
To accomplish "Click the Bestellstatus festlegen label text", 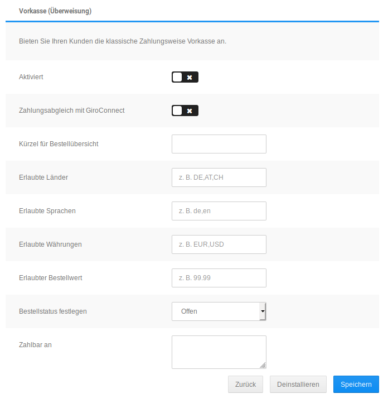I will click(53, 311).
